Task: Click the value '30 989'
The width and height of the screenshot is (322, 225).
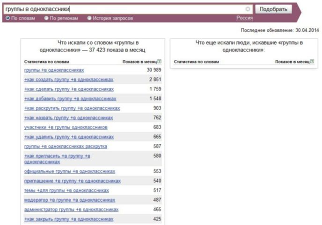Action: click(x=154, y=70)
